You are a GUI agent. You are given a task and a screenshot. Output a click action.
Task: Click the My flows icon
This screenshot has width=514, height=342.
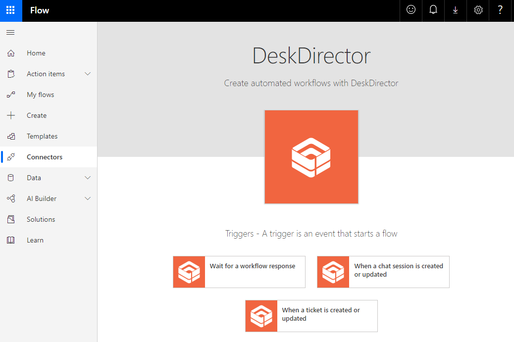[x=11, y=95]
